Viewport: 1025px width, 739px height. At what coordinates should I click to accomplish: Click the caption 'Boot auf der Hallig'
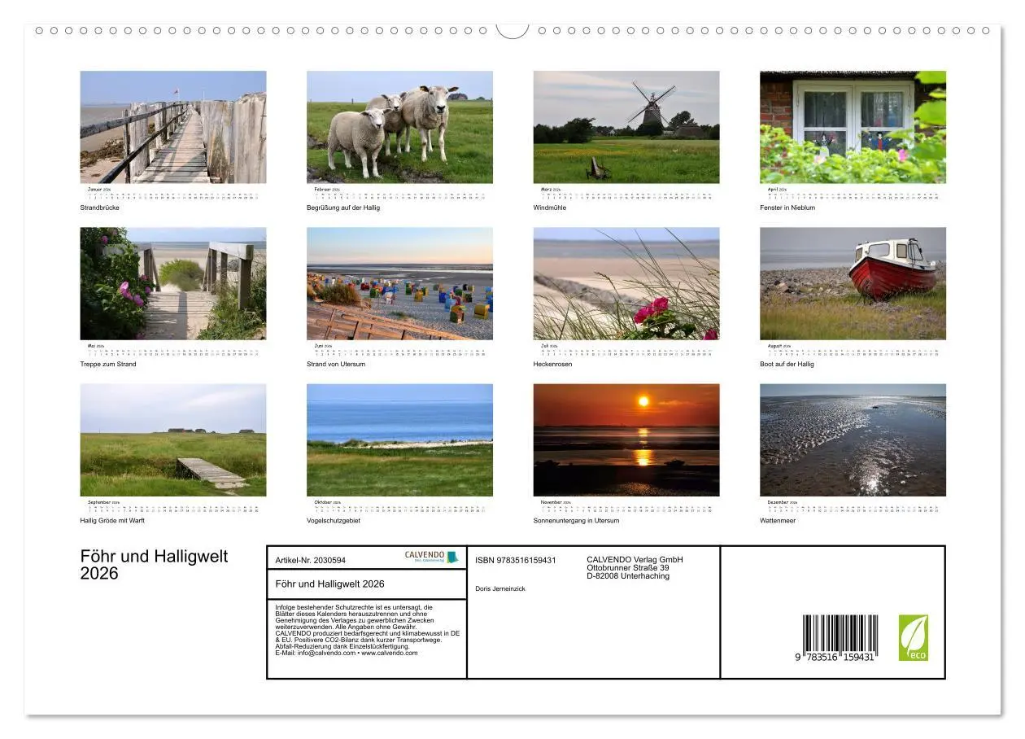click(787, 364)
